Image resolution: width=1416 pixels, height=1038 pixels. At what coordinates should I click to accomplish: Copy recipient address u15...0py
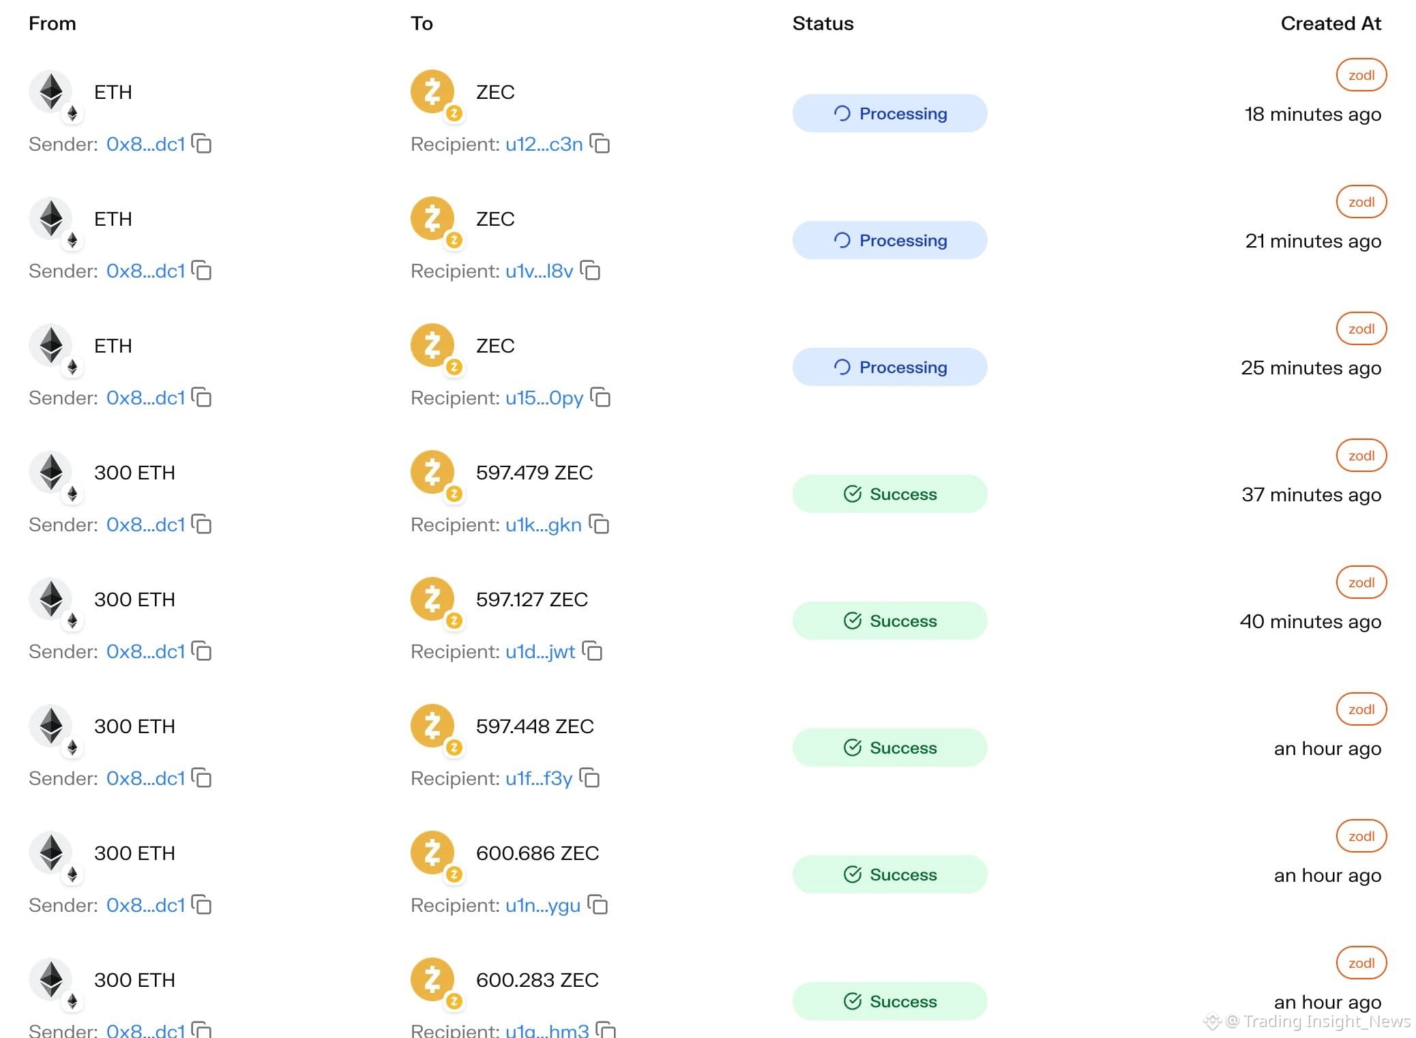pos(600,398)
